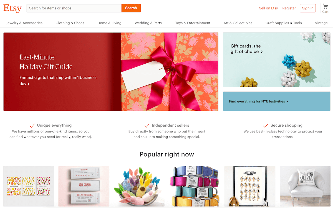Viewport: 333px width, 208px height.
Task: Click the Independent sellers checkmark icon
Action: click(x=147, y=126)
